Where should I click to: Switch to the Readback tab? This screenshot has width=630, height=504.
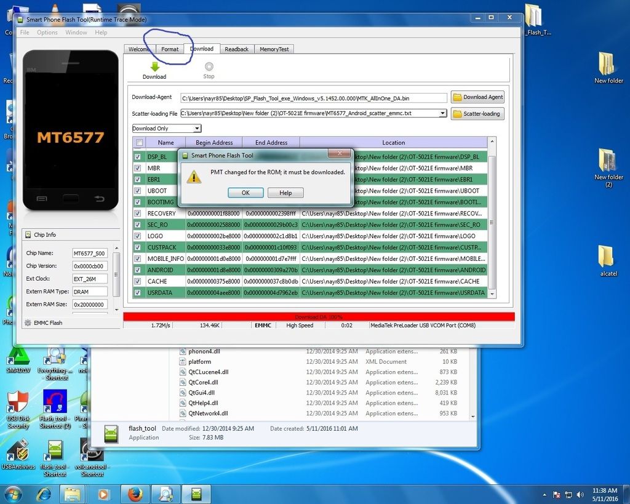coord(236,49)
